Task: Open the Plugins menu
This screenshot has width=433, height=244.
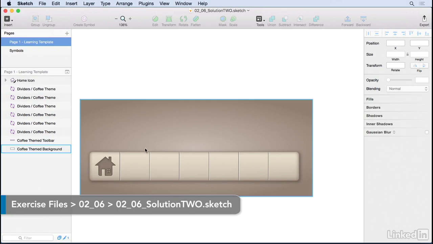Action: coord(146,4)
